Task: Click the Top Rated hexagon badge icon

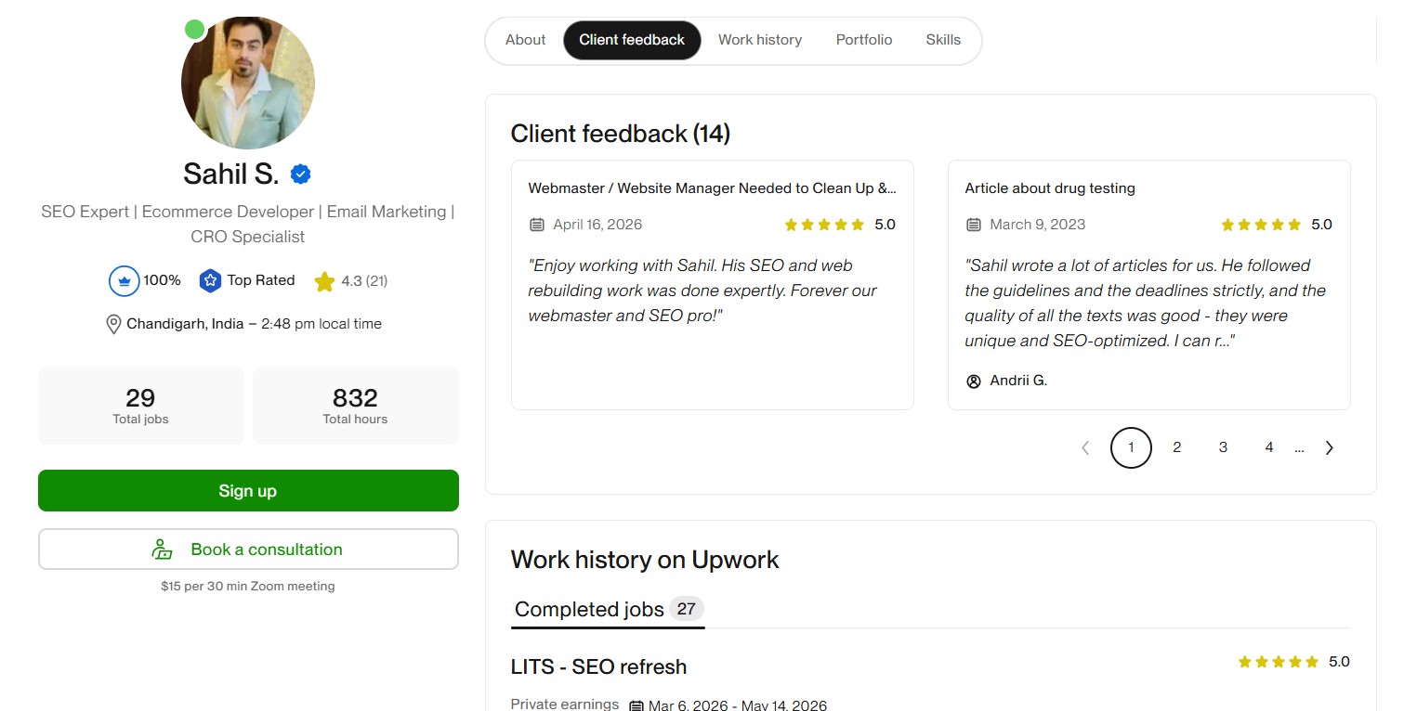Action: click(210, 280)
